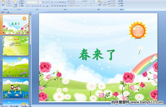Click the Shape Effects icon
Viewport: 166px width, 107px height.
click(x=109, y=6)
